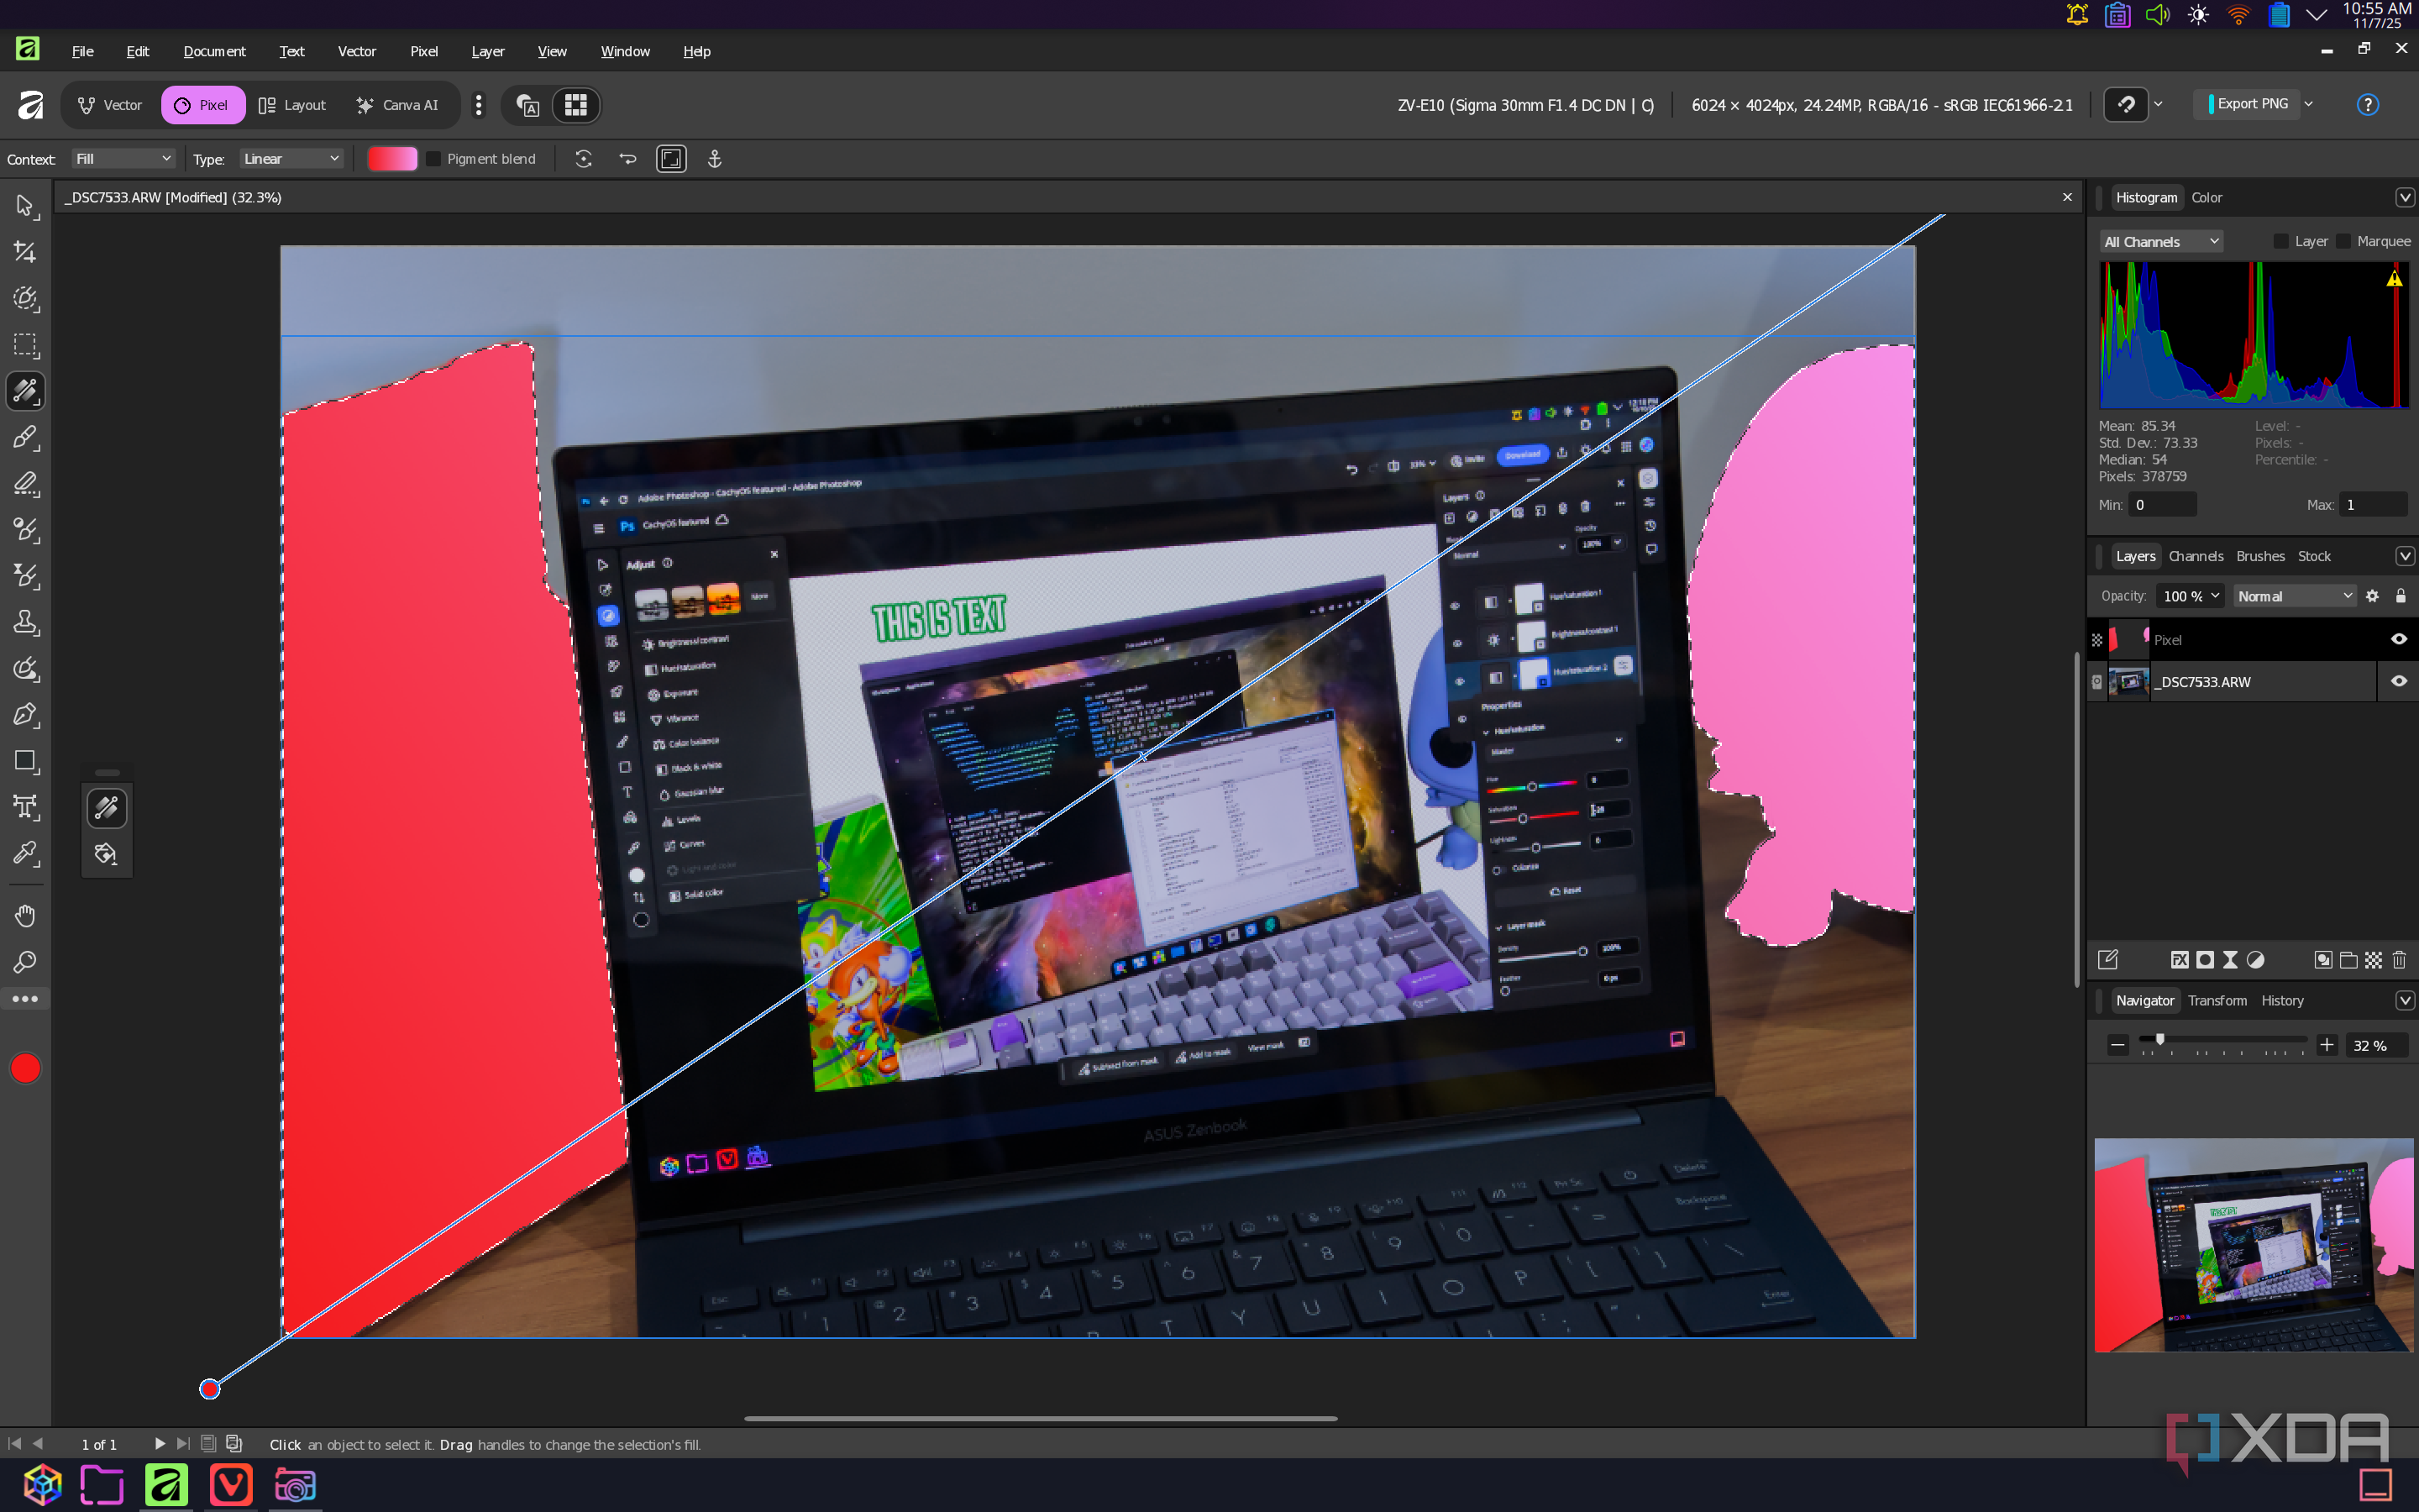Hide the _DSC7533.ARW layer visibility

[2398, 682]
